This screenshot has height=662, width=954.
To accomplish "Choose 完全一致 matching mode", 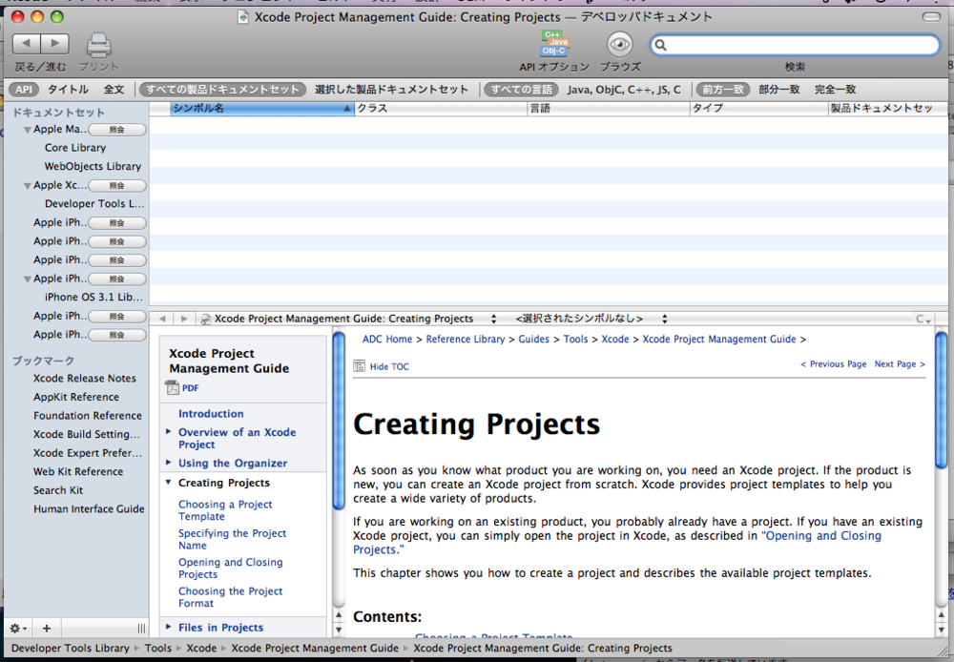I will [835, 90].
